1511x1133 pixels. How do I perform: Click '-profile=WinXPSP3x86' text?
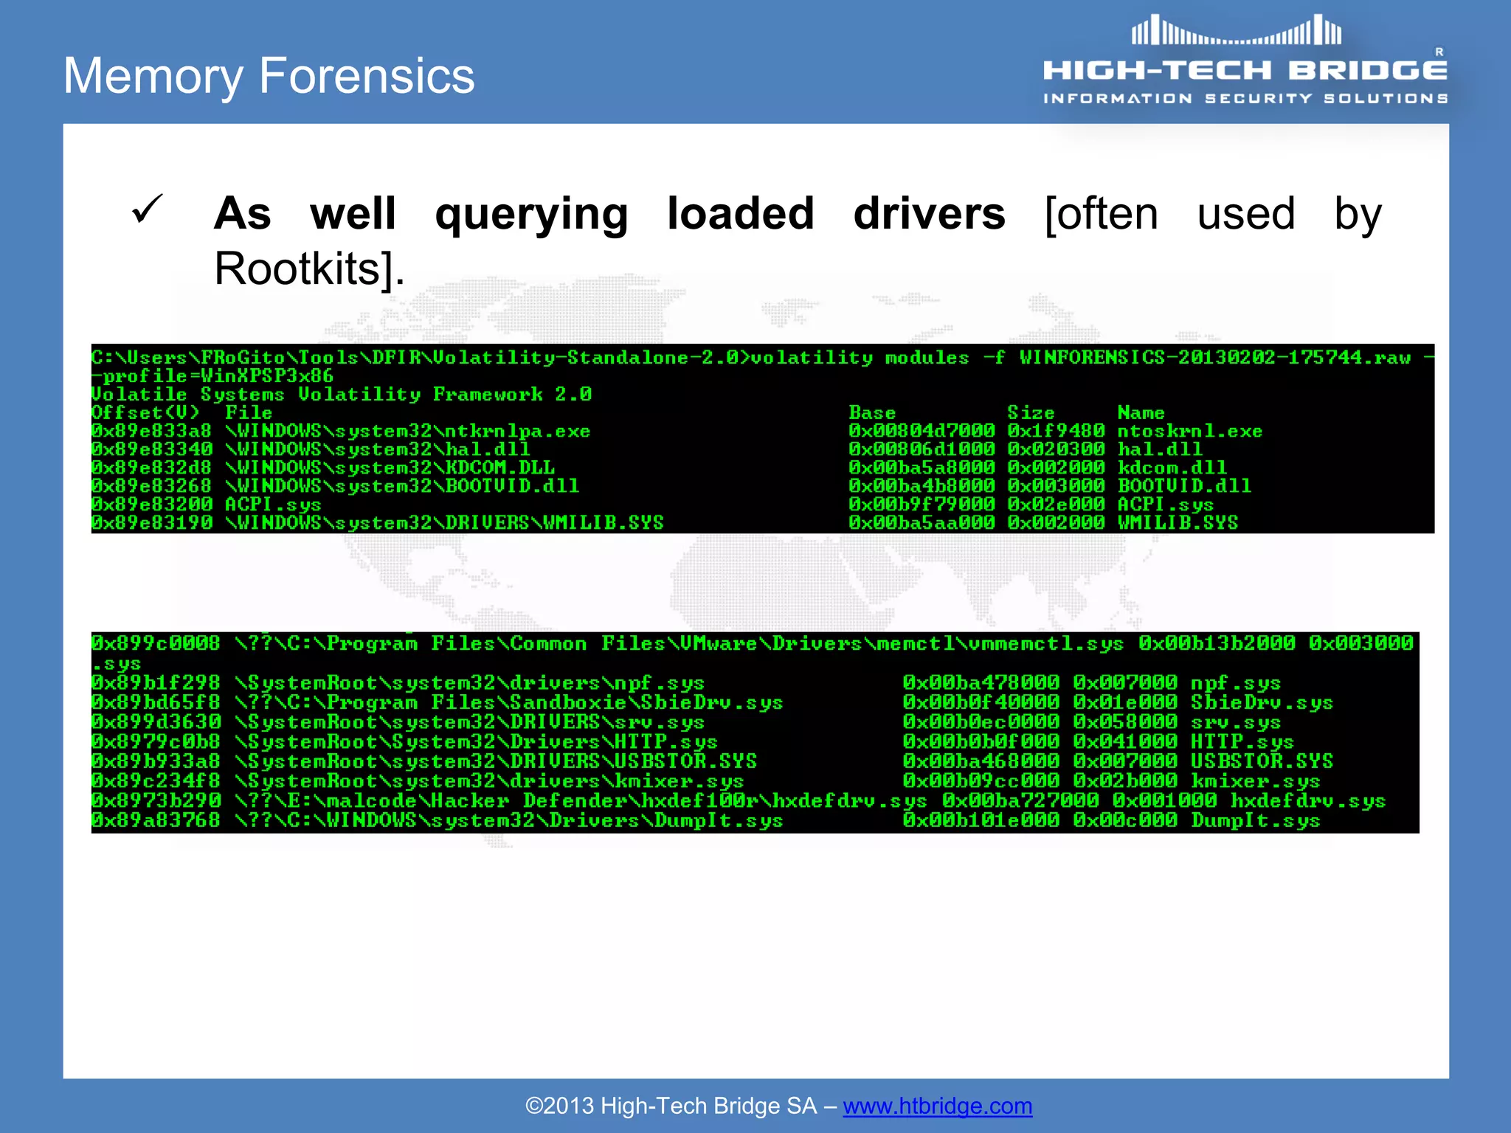click(212, 376)
